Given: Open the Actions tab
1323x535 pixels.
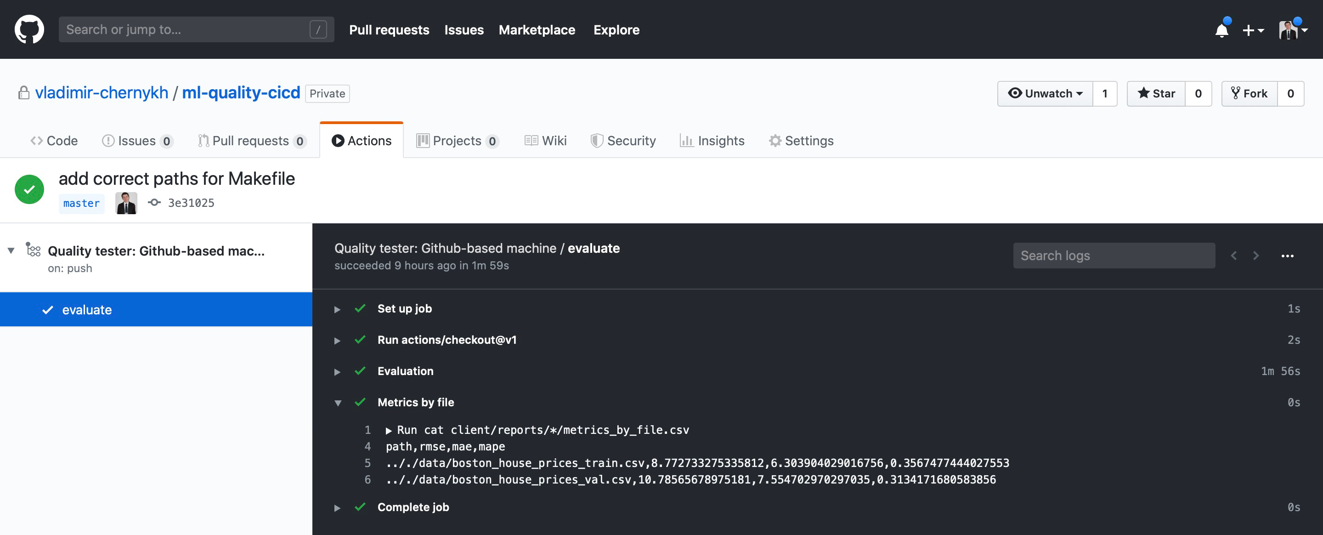Looking at the screenshot, I should click(x=362, y=141).
